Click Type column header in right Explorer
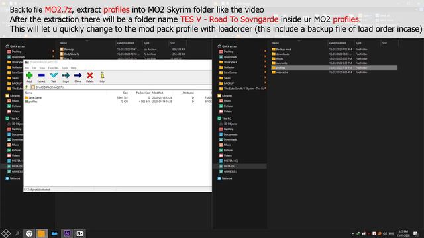Viewport: 424px width, 238px height. pyautogui.click(x=358, y=43)
